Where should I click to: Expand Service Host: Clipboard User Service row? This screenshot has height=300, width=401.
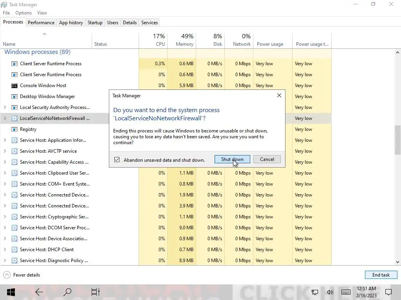click(x=5, y=173)
